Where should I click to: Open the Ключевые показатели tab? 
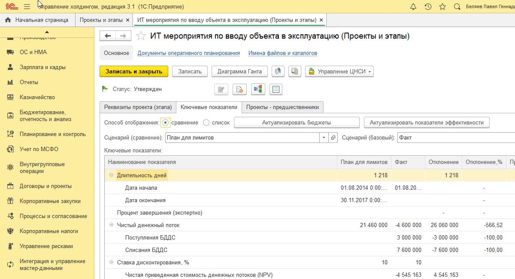pos(209,107)
